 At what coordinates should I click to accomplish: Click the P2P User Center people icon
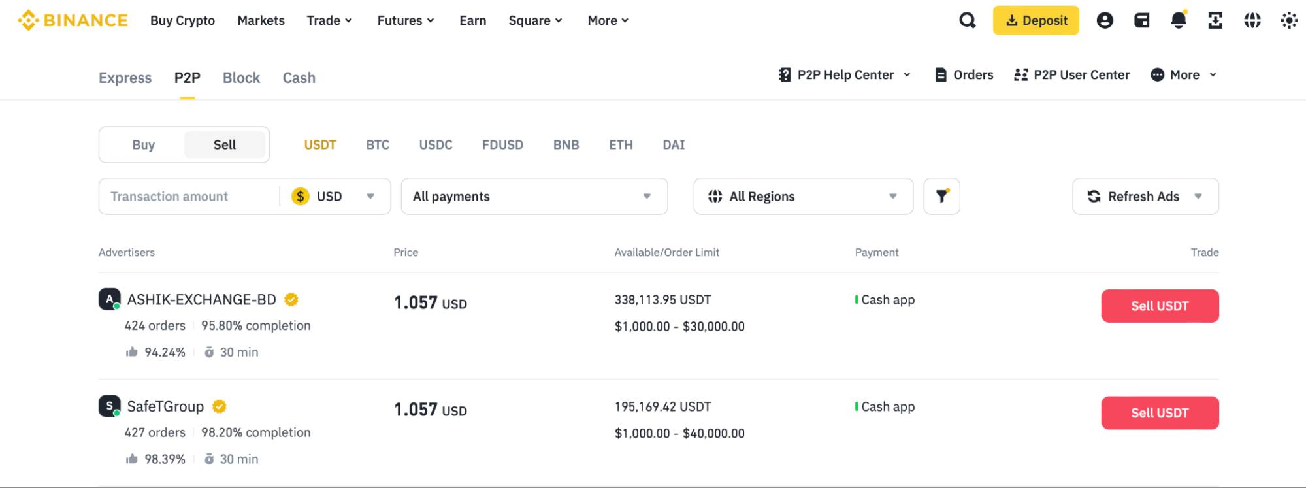click(1020, 74)
